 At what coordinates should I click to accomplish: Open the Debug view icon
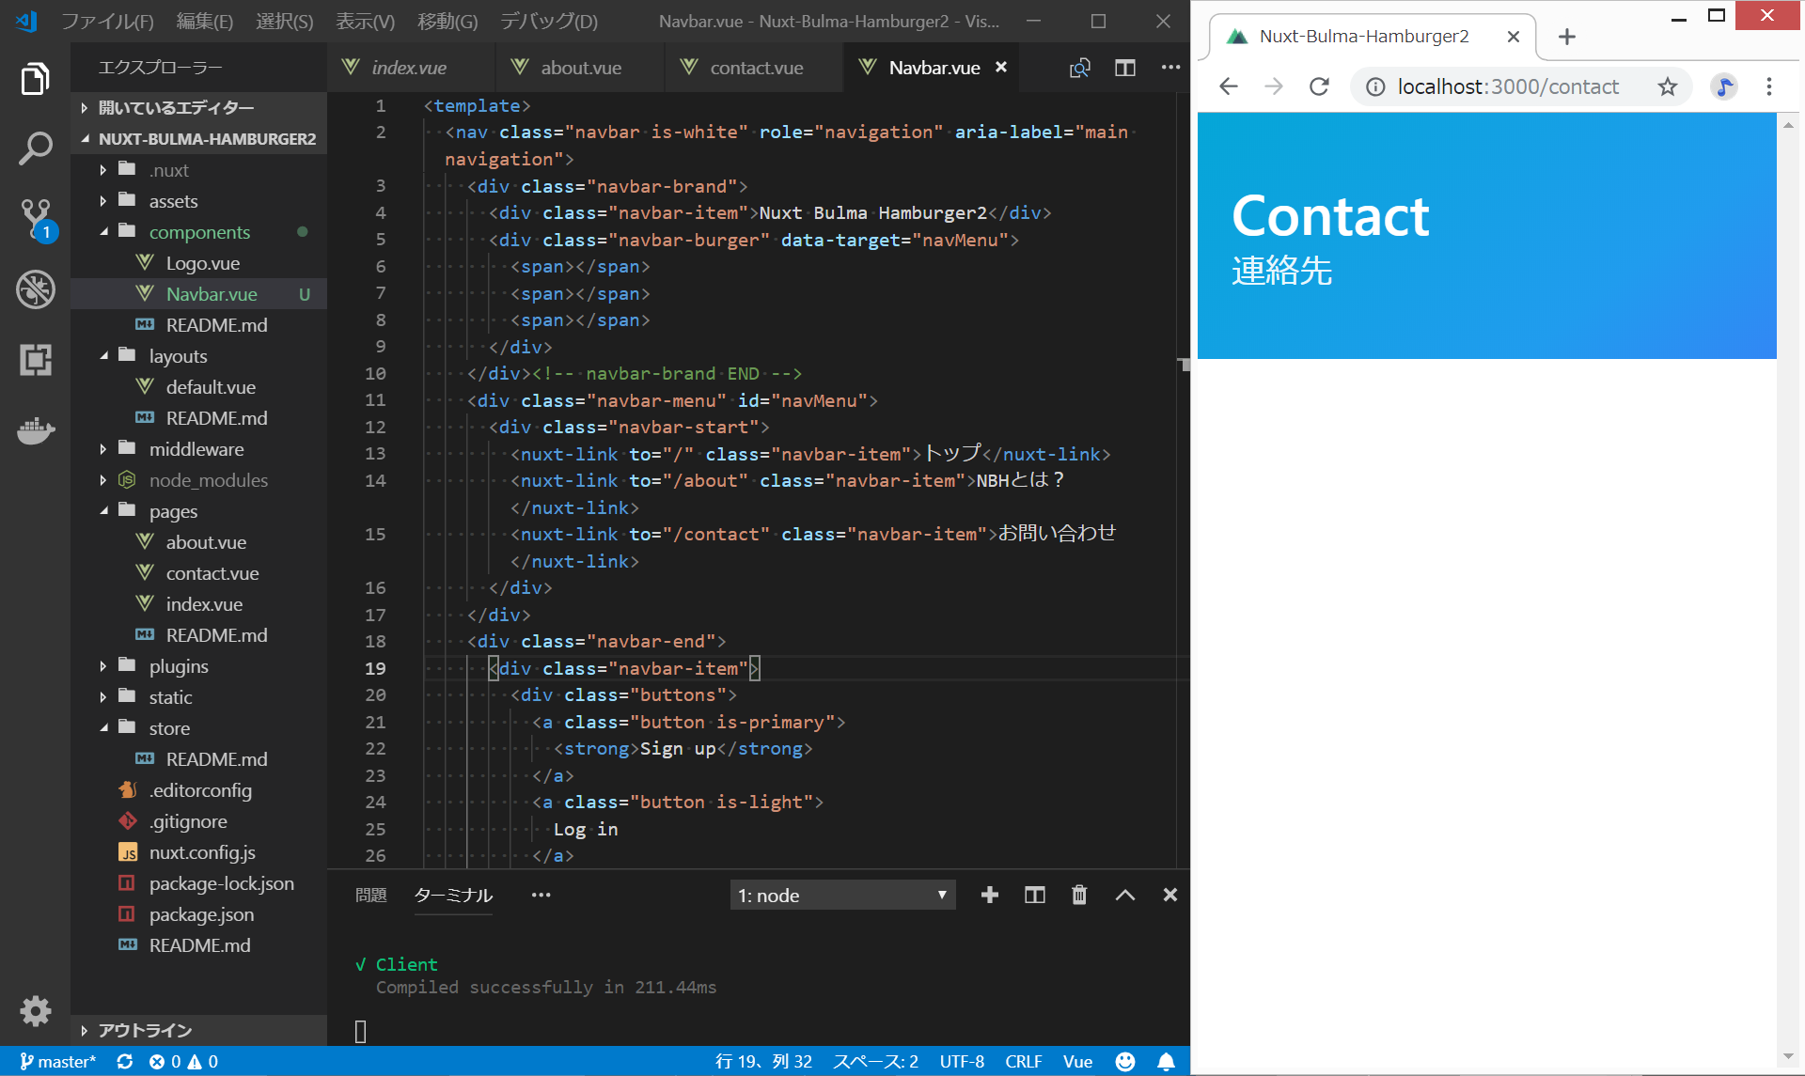pos(35,289)
